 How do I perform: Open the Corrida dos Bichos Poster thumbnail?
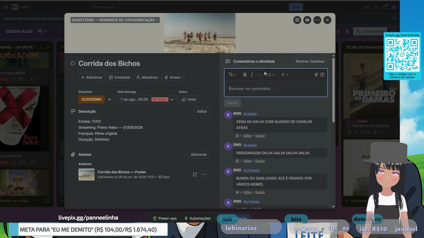[x=86, y=175]
